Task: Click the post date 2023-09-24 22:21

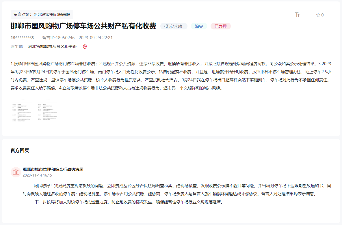Action: [96, 38]
